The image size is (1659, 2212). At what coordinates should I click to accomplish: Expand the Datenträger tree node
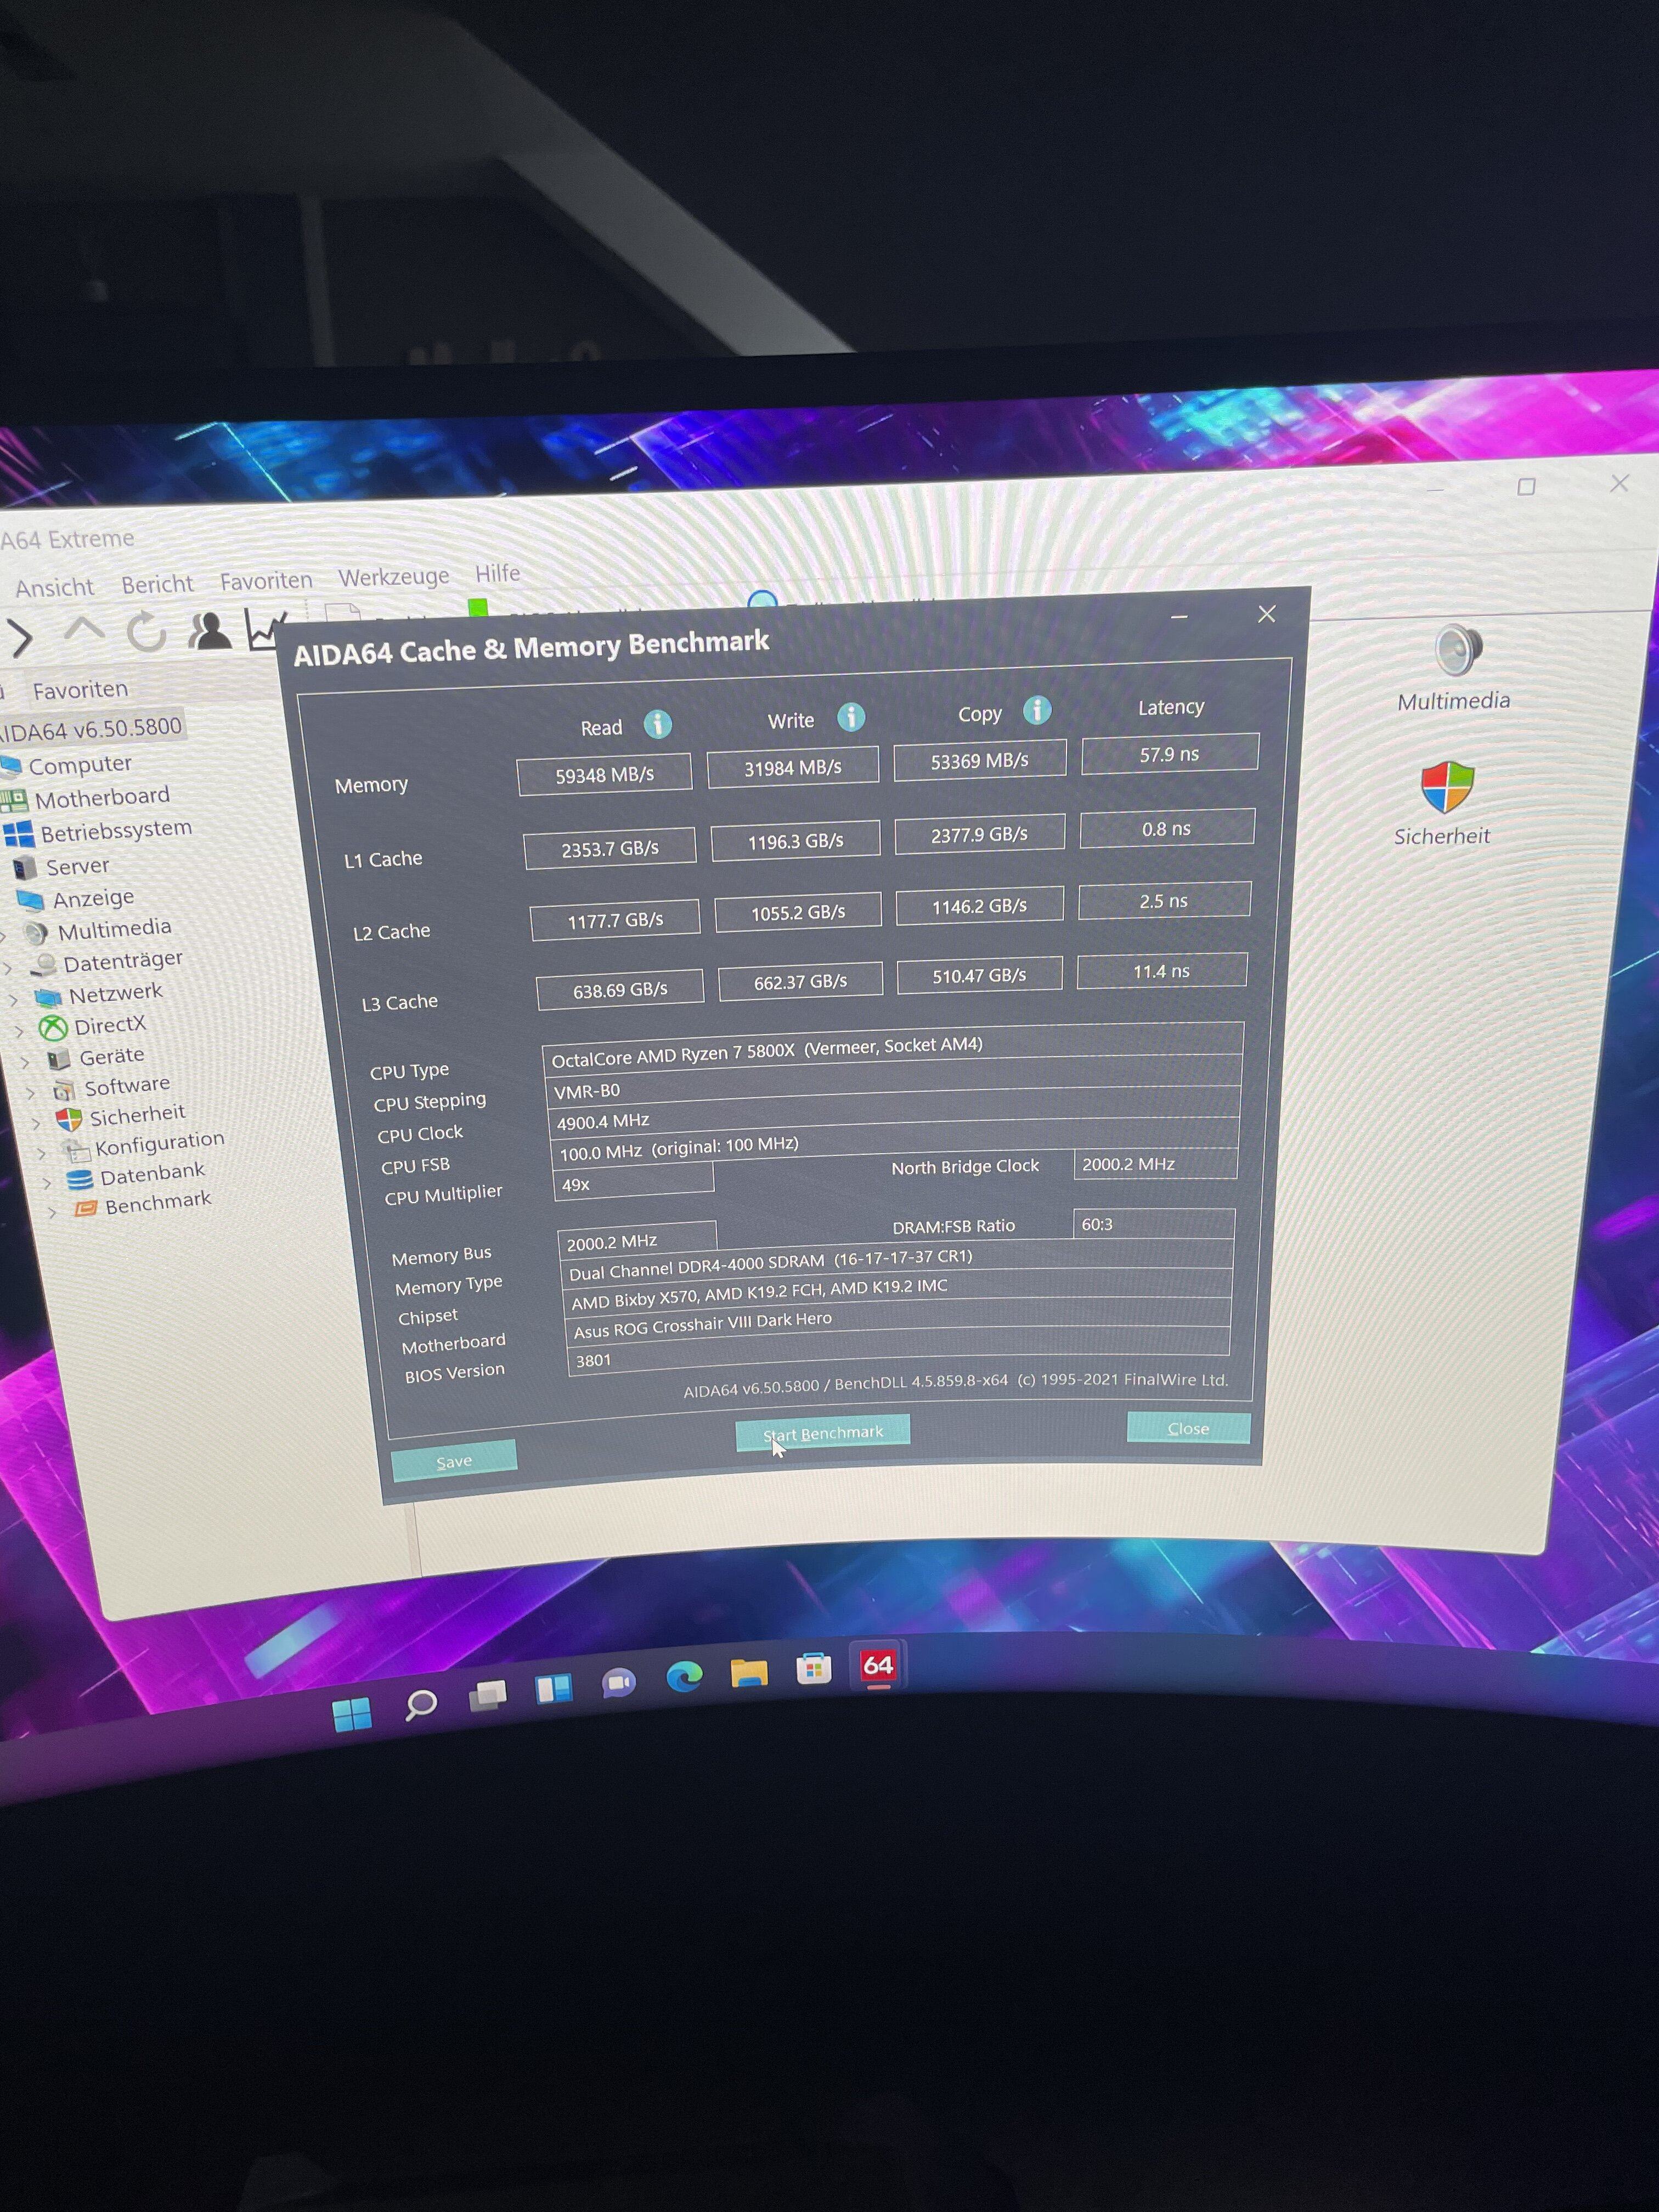(x=8, y=968)
